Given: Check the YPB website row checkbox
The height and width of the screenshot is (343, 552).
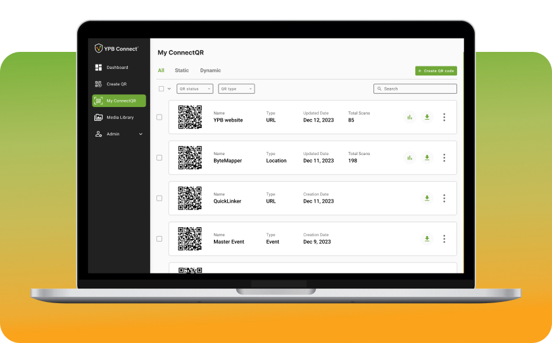Looking at the screenshot, I should 159,117.
